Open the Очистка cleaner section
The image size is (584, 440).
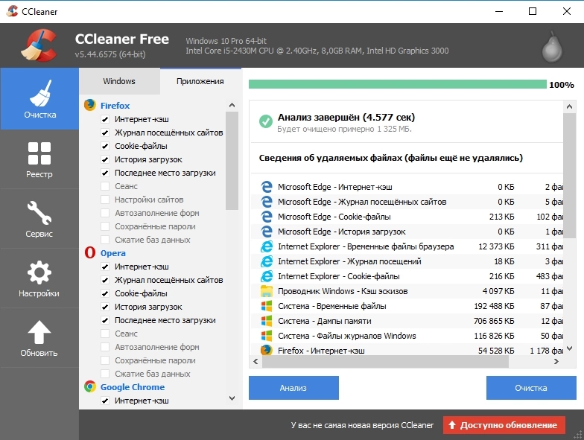tap(39, 99)
